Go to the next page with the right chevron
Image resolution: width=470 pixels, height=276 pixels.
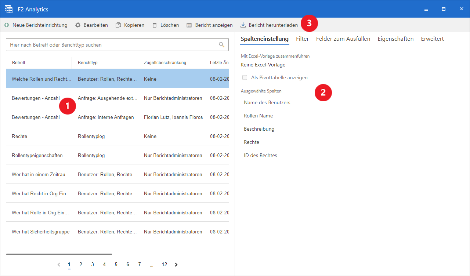[176, 264]
